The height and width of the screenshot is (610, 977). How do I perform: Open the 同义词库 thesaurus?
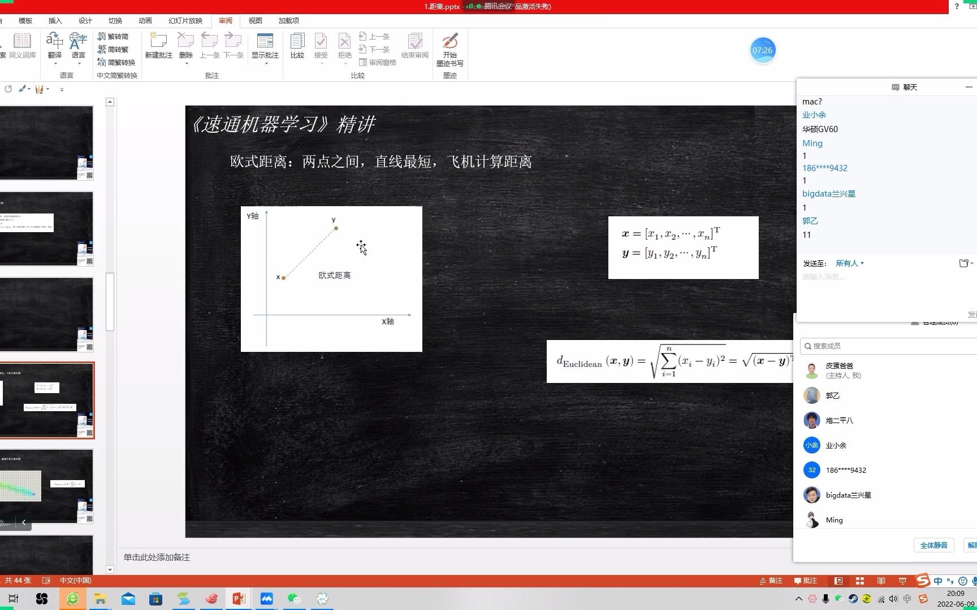tap(22, 45)
